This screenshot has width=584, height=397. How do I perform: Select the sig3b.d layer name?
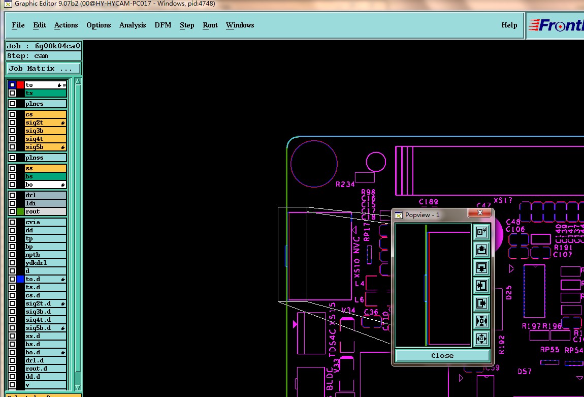click(45, 312)
